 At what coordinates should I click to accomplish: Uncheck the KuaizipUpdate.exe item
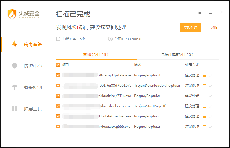(x=58, y=75)
